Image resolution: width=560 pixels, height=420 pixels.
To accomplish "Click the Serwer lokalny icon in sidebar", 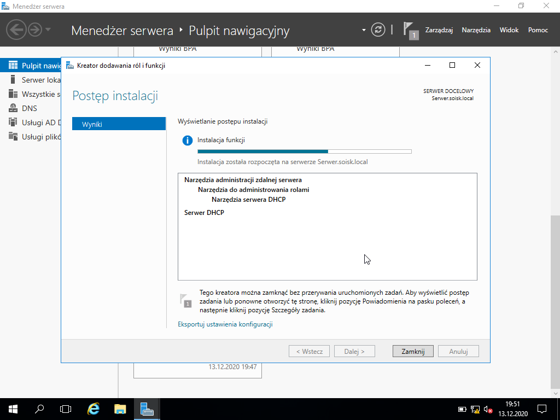I will tap(13, 79).
